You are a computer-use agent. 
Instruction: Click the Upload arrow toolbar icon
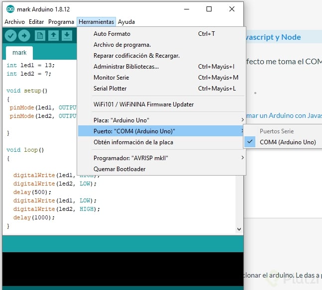(24, 36)
